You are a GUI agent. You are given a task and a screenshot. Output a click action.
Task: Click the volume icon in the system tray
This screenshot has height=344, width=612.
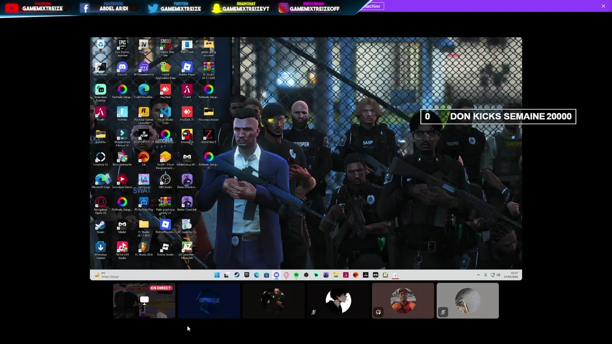click(x=498, y=275)
